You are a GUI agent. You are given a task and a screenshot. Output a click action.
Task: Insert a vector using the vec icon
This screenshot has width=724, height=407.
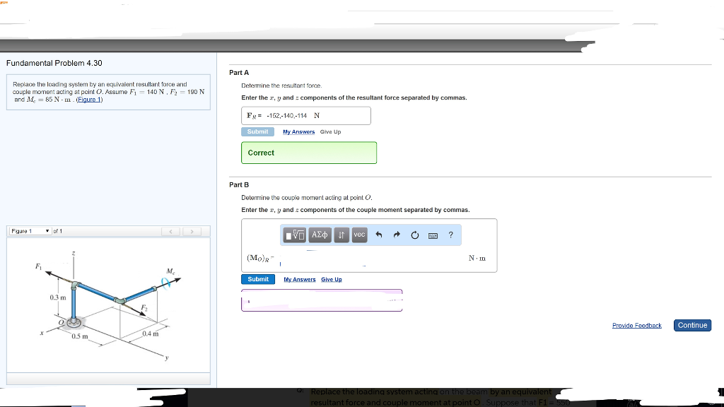pyautogui.click(x=359, y=235)
